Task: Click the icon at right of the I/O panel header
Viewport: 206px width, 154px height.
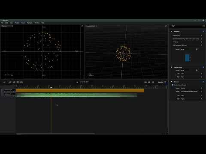Action: pos(203,26)
